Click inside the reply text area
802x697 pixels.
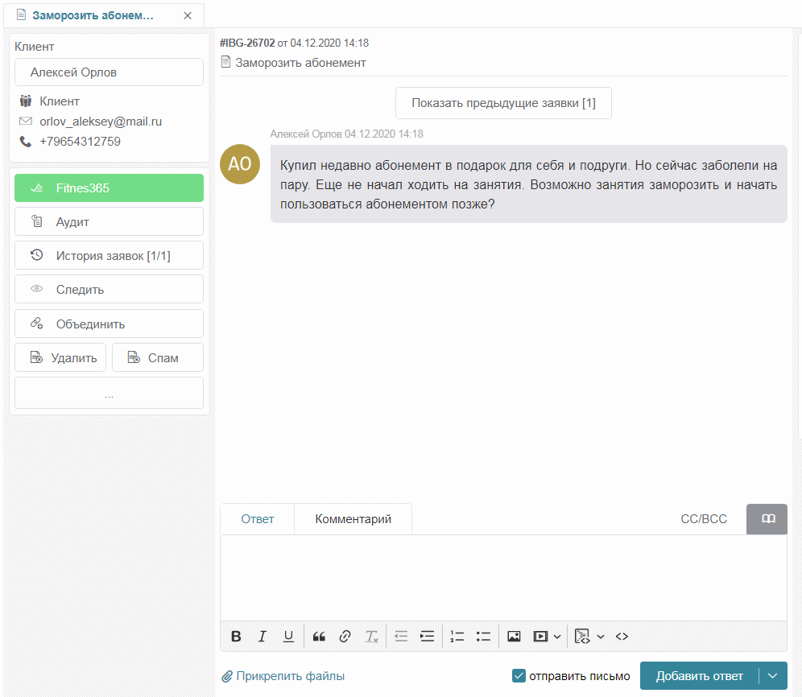pyautogui.click(x=503, y=578)
